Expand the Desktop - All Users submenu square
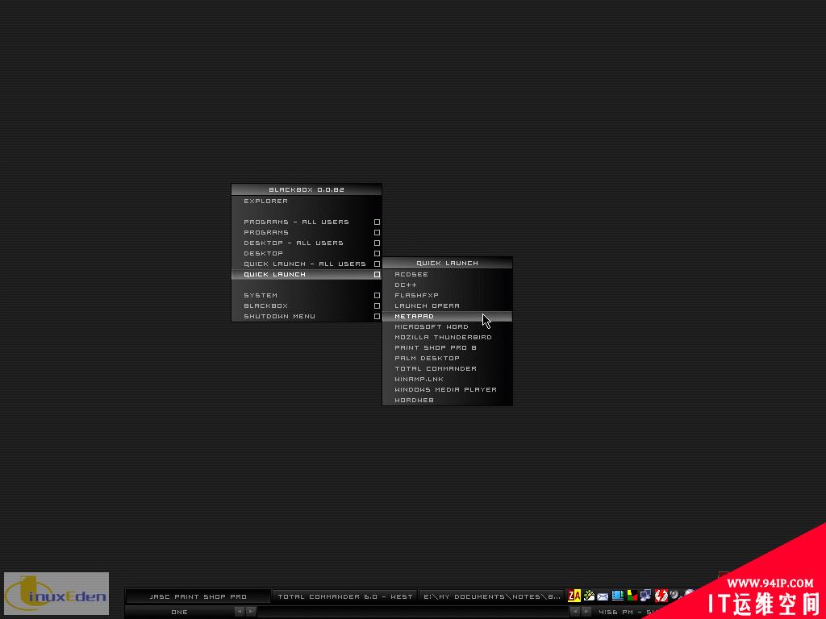This screenshot has width=826, height=619. (377, 243)
